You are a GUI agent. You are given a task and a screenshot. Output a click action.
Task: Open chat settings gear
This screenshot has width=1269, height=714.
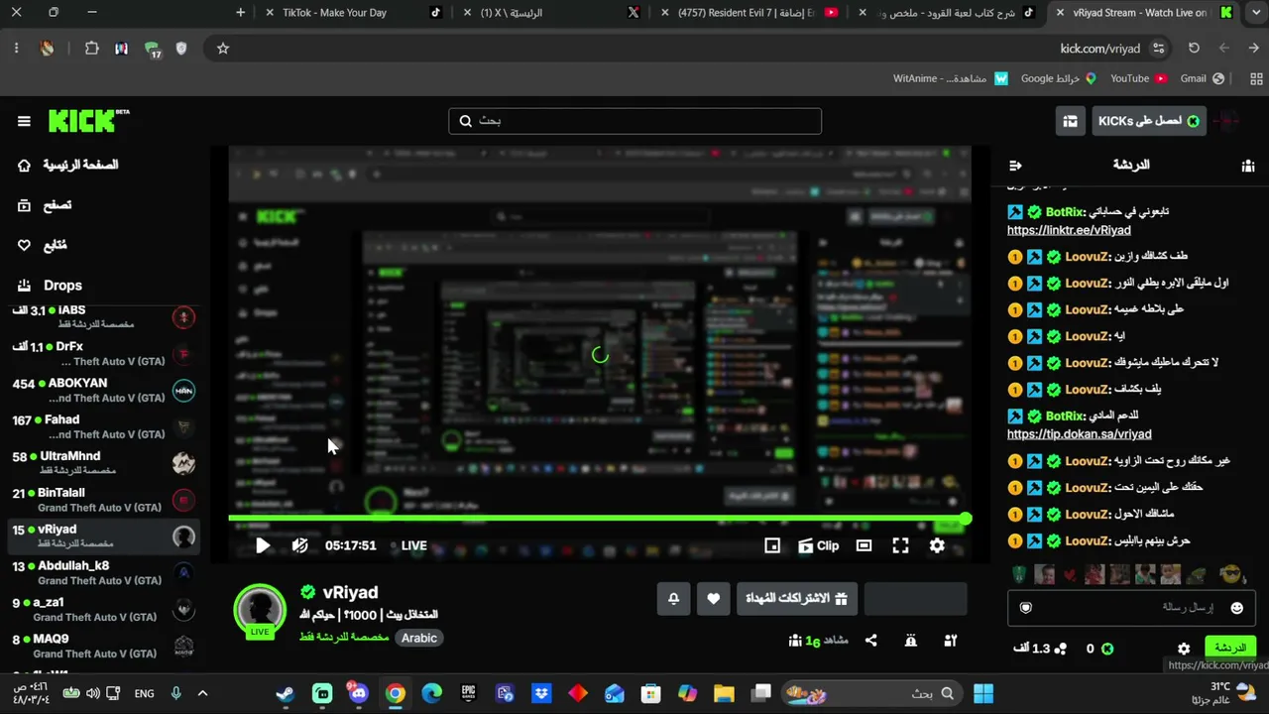point(1184,649)
